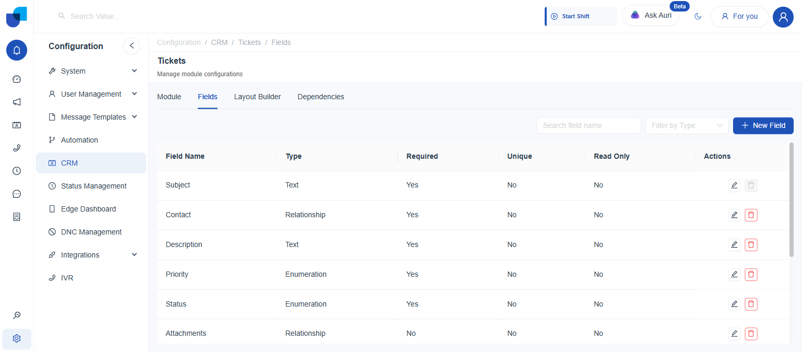Open DNC Management in the Configuration menu
This screenshot has height=352, width=802.
click(x=91, y=232)
